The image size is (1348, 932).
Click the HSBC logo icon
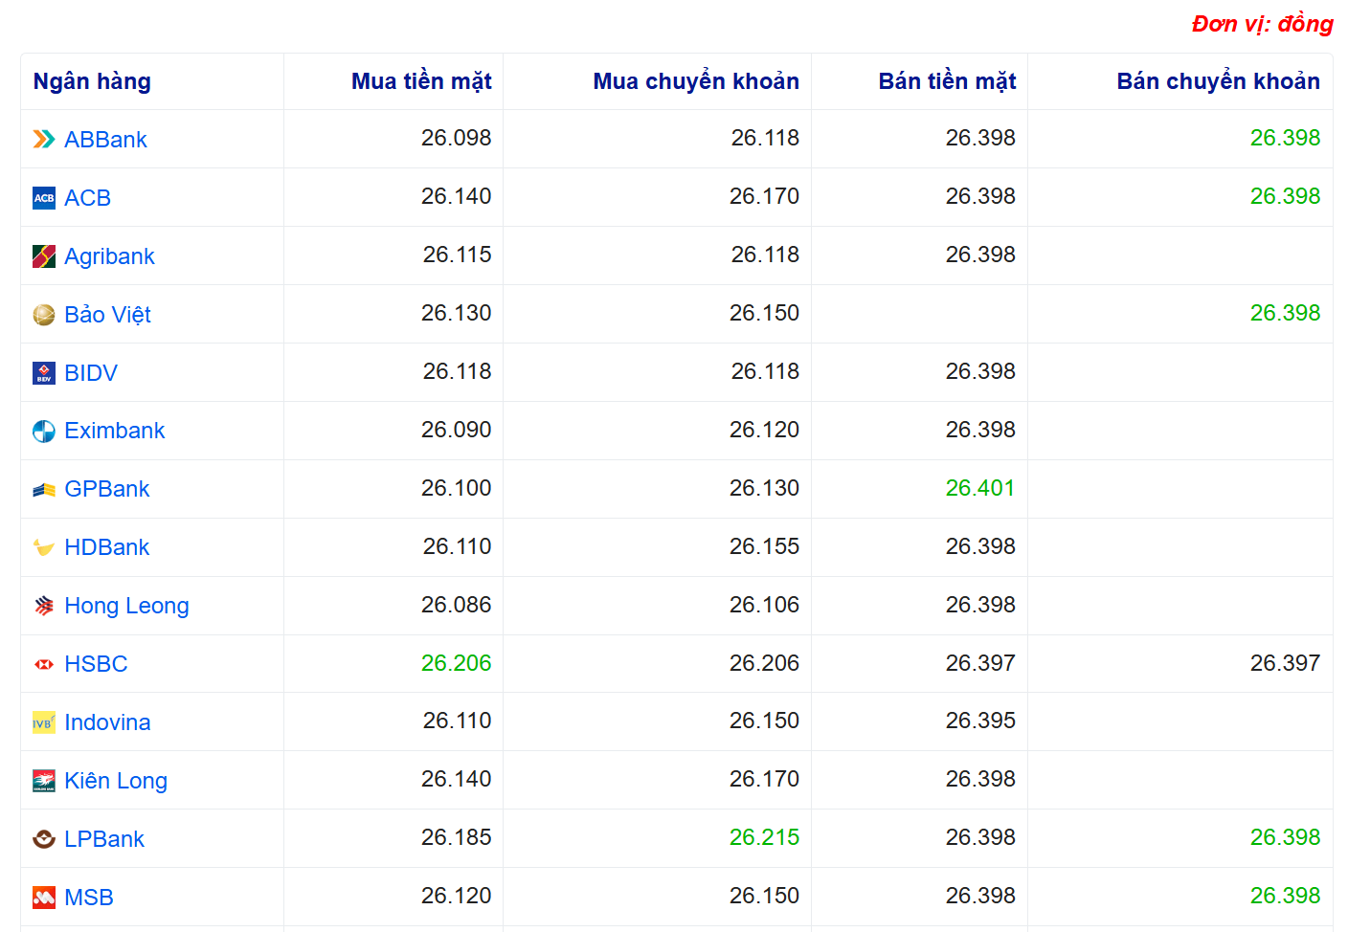click(x=44, y=664)
